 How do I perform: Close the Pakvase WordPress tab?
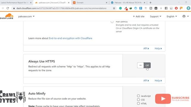[x=144, y=3]
